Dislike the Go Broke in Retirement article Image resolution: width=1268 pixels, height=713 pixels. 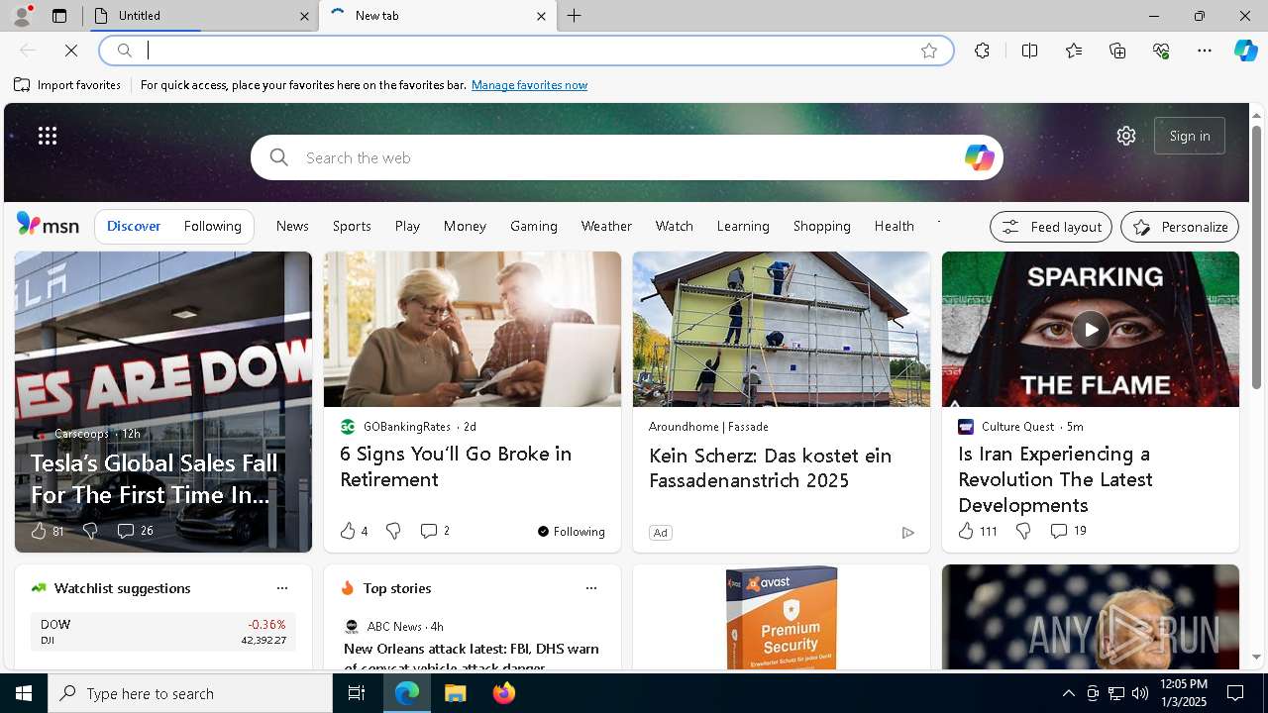393,531
